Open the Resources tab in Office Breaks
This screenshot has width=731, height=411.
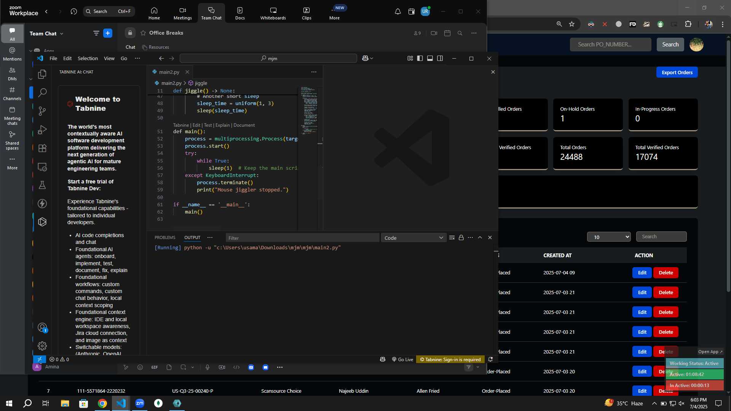[x=156, y=47]
